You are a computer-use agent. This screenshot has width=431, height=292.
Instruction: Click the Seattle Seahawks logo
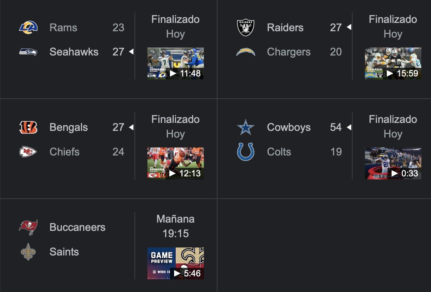tap(28, 52)
